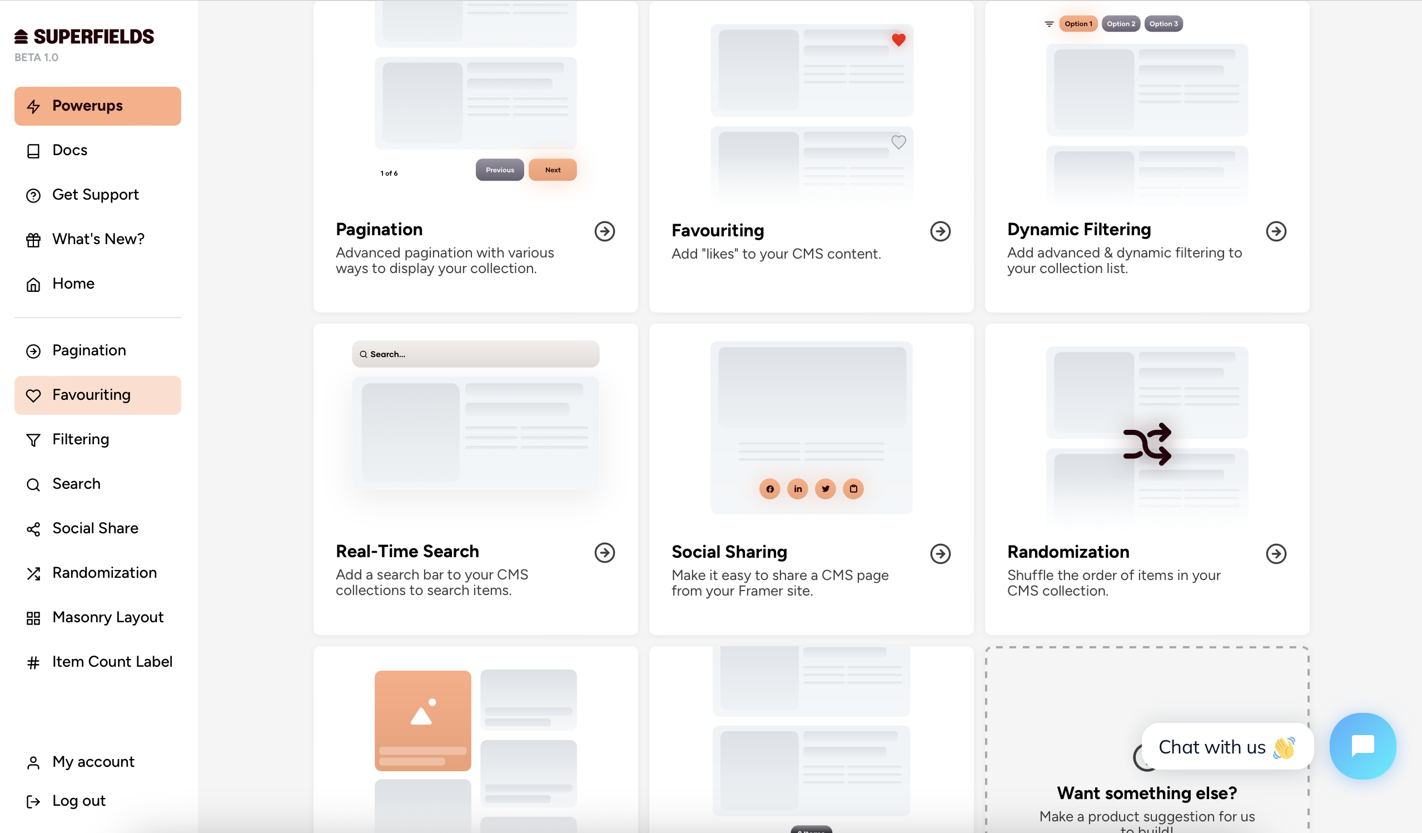Toggle the red filled heart in preview
Viewport: 1422px width, 833px height.
point(898,40)
